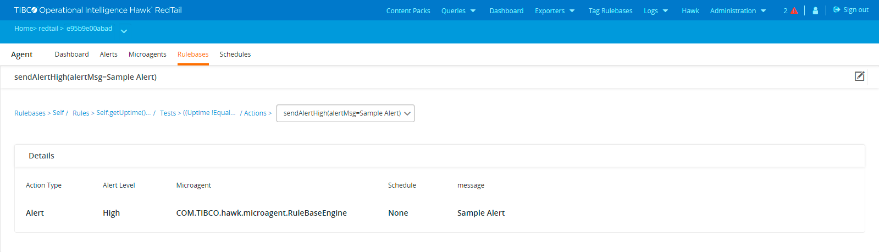Select the agent Dashboard tab

click(71, 54)
